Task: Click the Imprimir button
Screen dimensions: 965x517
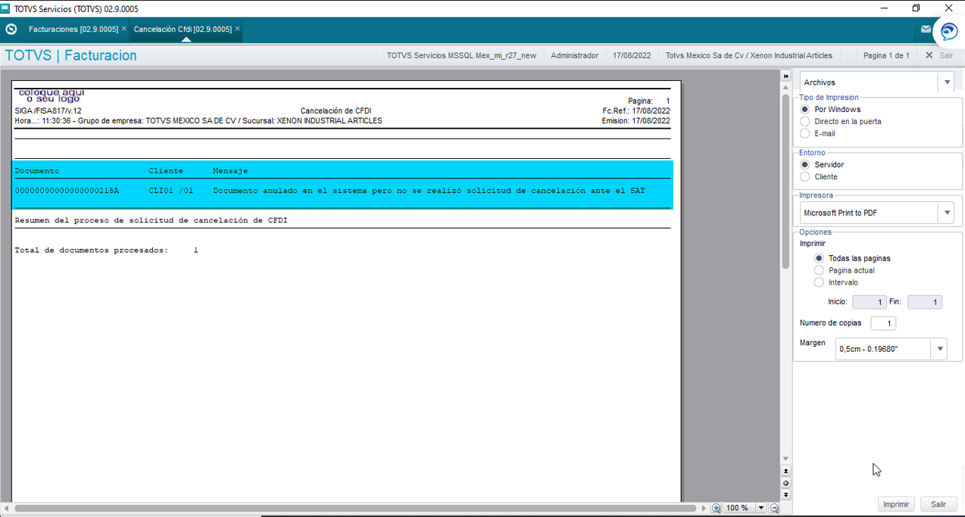Action: [896, 504]
